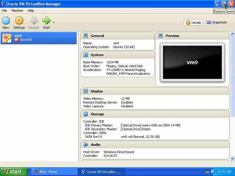Click the System section header title
The height and width of the screenshot is (176, 235).
tap(97, 55)
